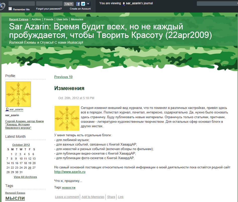Viewport: 238px width, 202px height.
Task: Click the Previous 10 link
Action: coord(63,77)
